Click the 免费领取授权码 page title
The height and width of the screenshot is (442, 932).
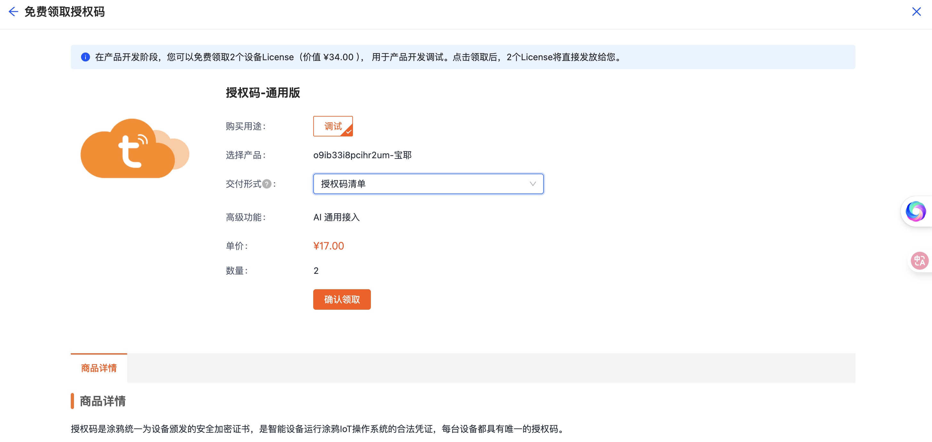click(x=64, y=12)
